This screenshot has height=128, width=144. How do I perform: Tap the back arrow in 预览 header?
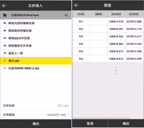point(76,5)
